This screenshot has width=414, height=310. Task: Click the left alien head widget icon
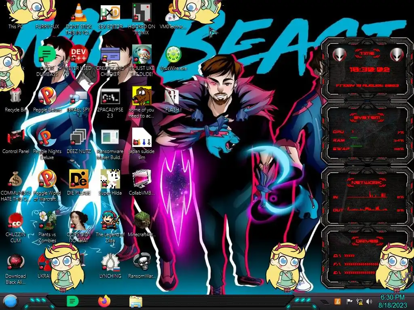pos(340,54)
